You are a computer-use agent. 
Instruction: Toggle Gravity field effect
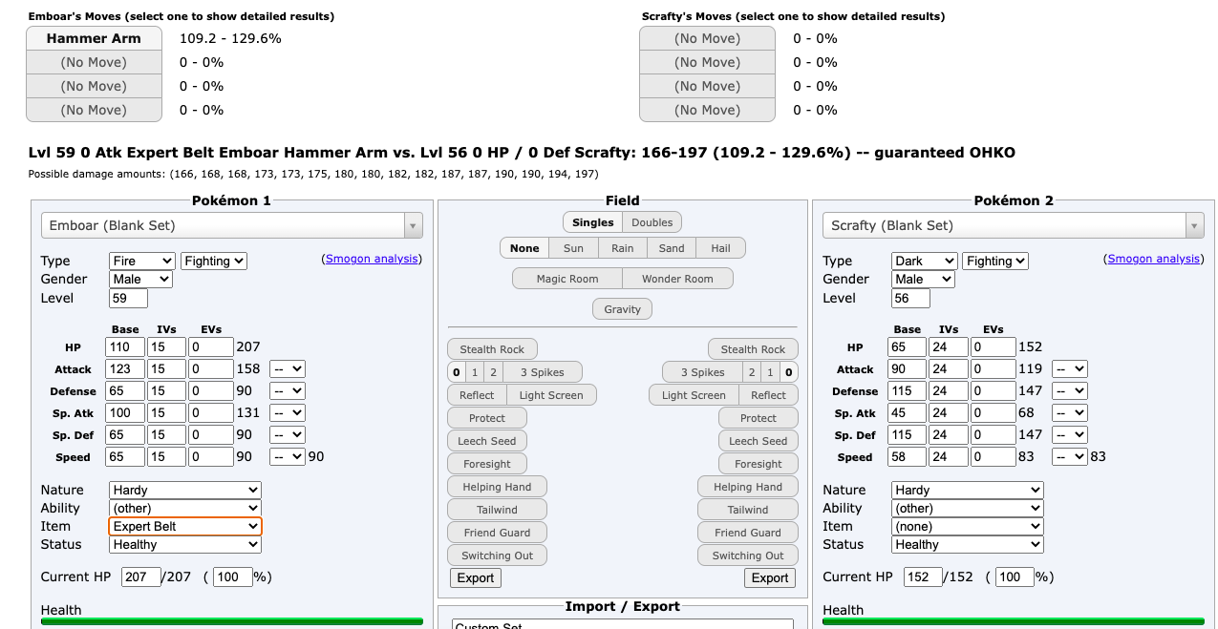(x=623, y=309)
